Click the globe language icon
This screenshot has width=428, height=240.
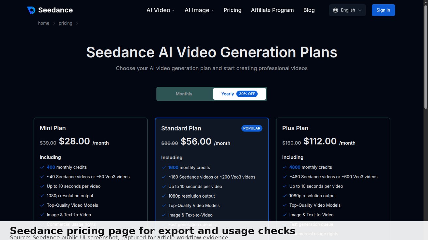point(335,10)
